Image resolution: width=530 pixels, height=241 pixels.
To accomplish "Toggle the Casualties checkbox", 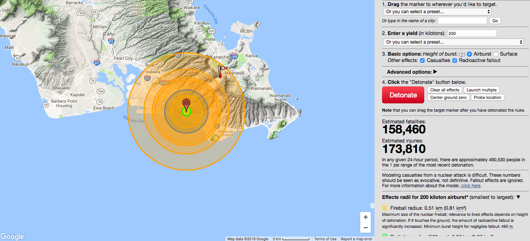I will coord(422,61).
